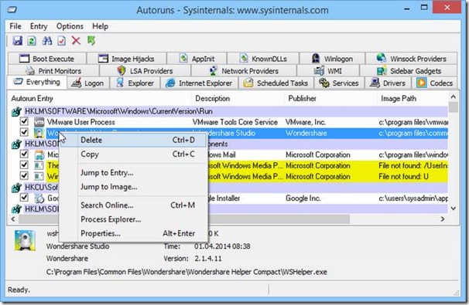Uncheck the Wondershare Helper entry checkbox
This screenshot has height=305, width=469.
(24, 132)
